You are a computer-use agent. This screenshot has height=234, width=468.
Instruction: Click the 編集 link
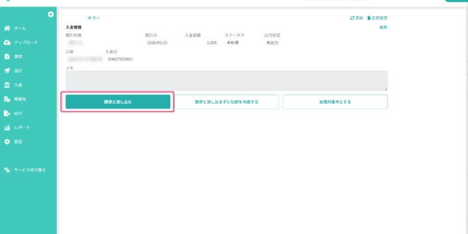[x=383, y=27]
